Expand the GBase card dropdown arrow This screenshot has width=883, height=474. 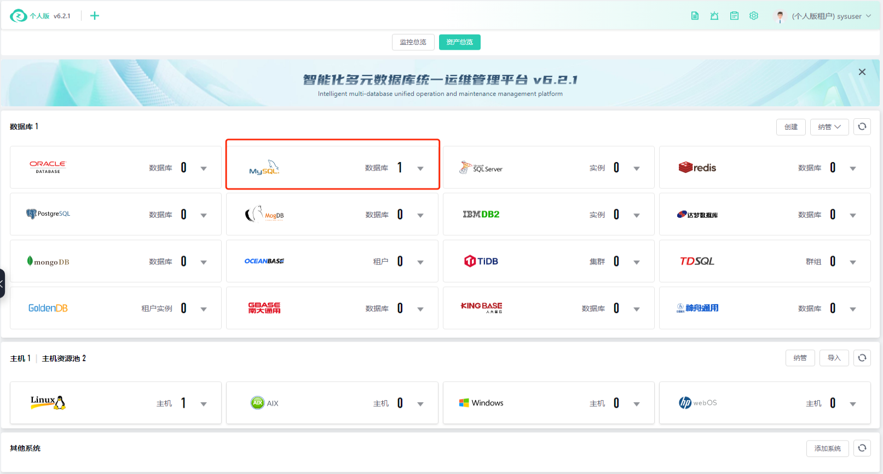pos(420,310)
